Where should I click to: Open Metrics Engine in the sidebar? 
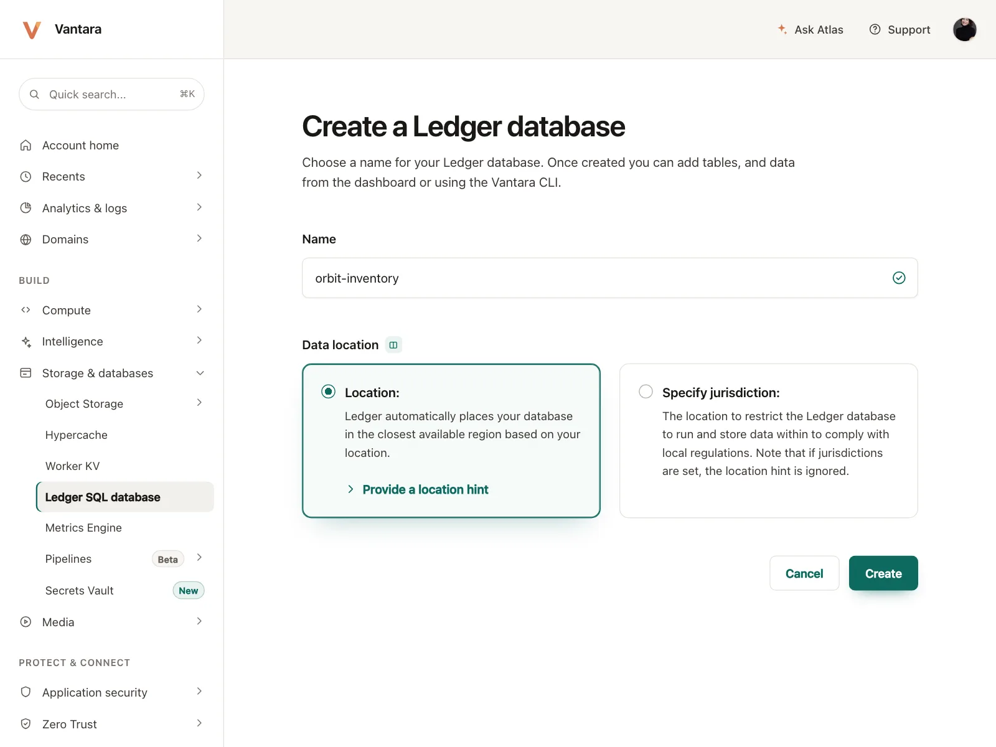coord(83,528)
